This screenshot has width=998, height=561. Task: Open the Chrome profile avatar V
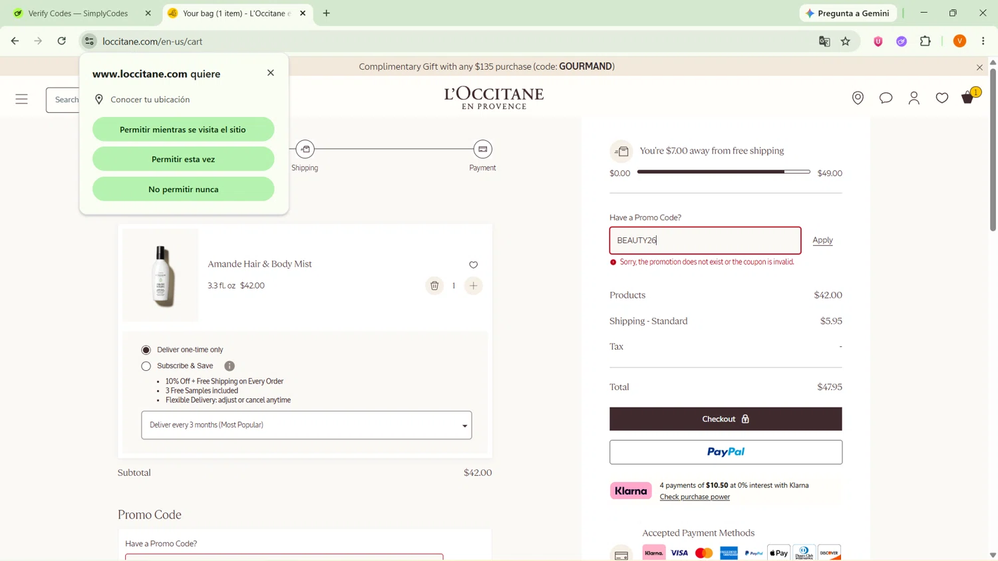959,41
